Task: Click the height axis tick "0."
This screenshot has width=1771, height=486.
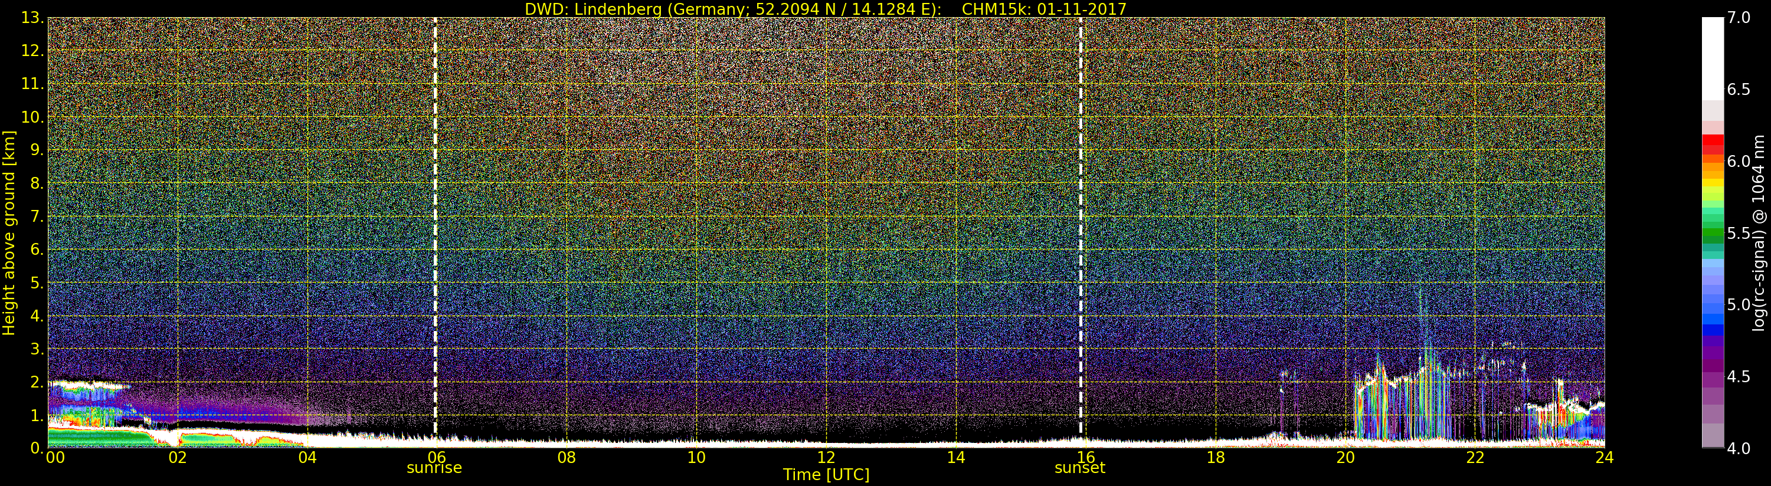Action: pos(37,448)
